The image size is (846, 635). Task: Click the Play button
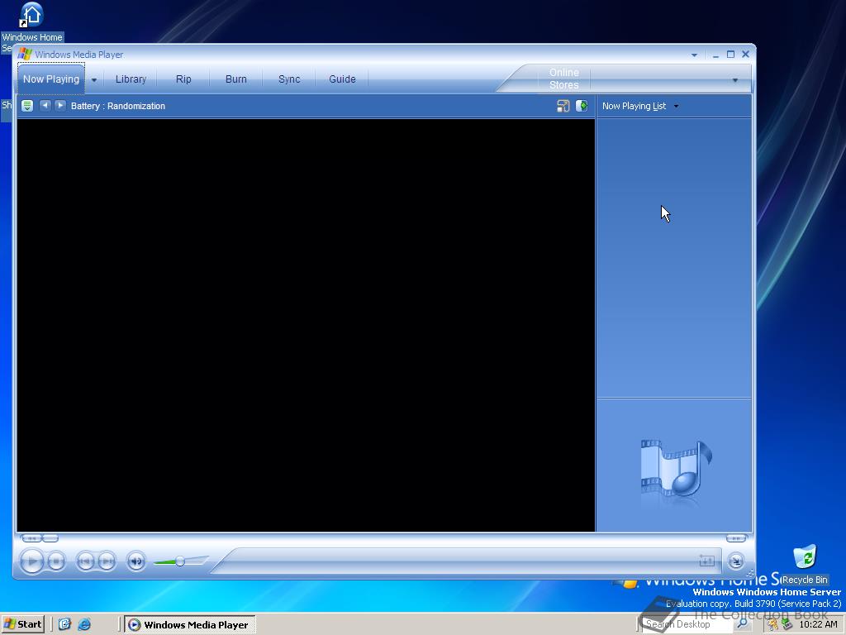click(32, 561)
